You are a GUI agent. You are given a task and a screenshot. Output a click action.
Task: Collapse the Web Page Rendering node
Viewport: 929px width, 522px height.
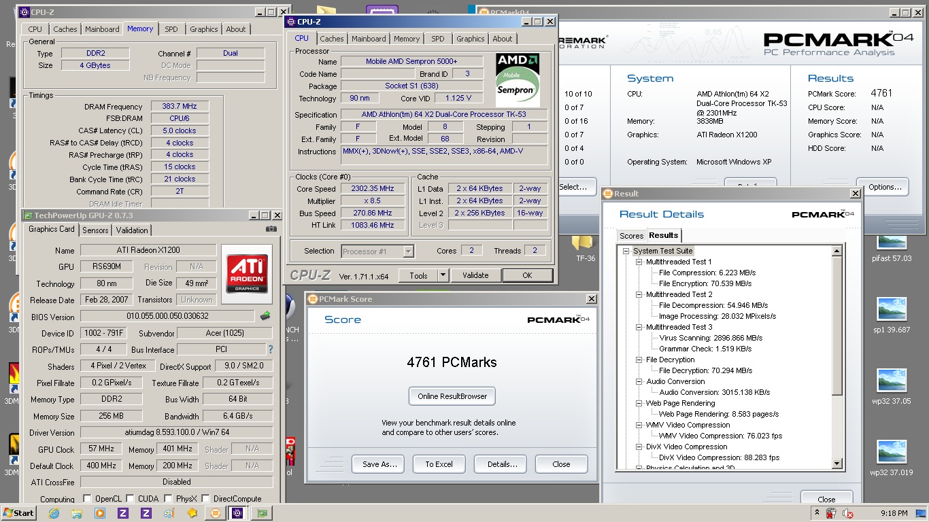coord(639,403)
